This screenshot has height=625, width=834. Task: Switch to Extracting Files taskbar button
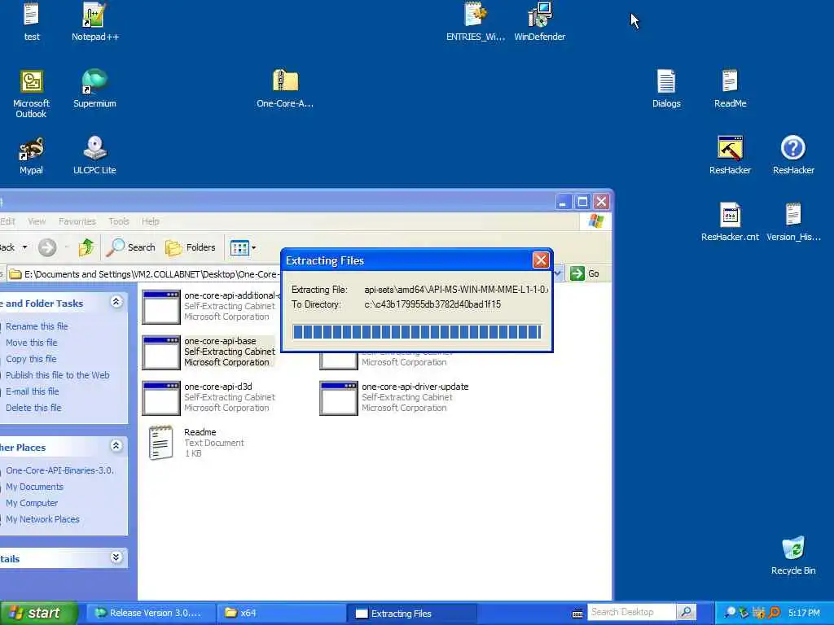tap(410, 613)
